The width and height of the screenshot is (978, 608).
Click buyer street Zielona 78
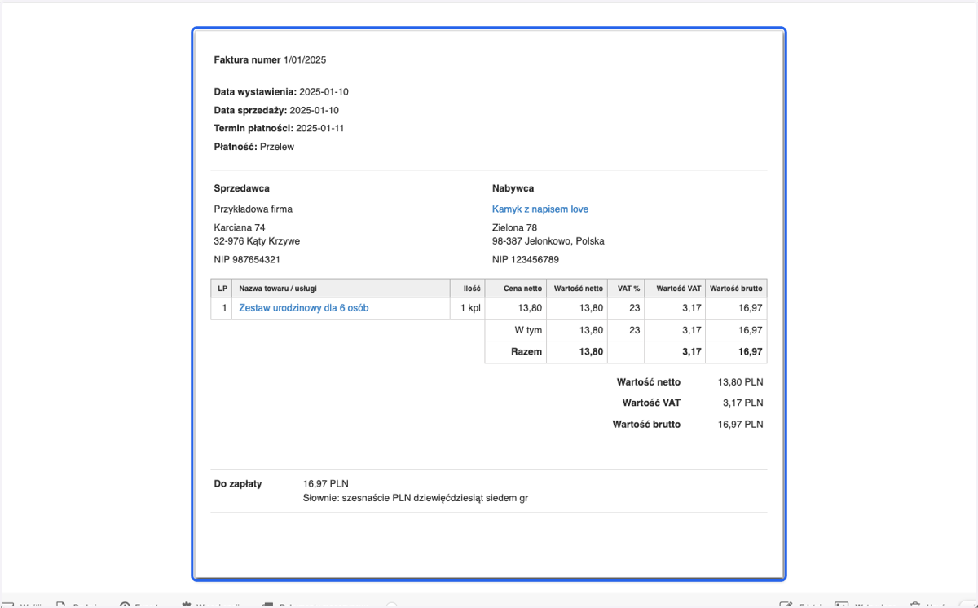[514, 228]
